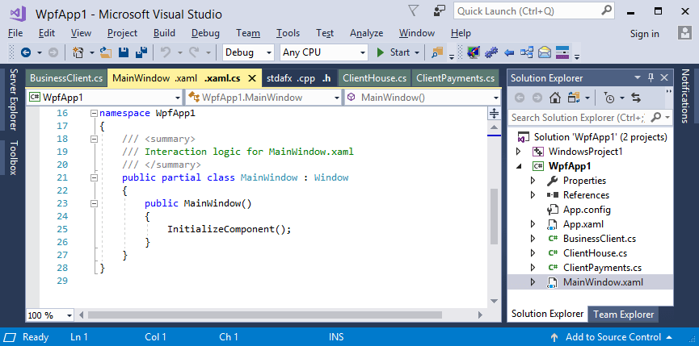The image size is (699, 346).
Task: Click the Save All toolbar icon
Action: click(x=141, y=52)
